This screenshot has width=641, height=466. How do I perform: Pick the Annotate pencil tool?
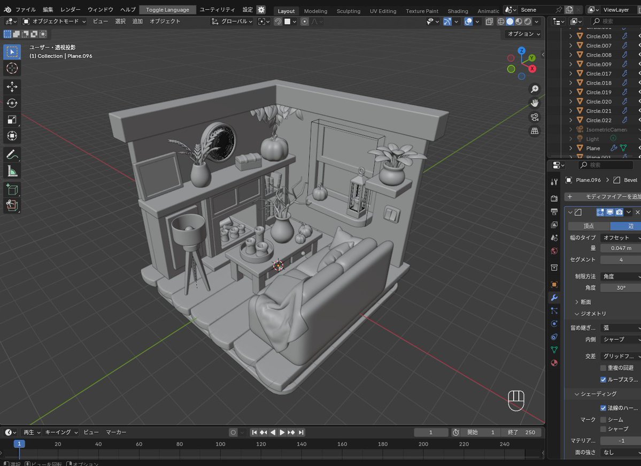pyautogui.click(x=12, y=154)
